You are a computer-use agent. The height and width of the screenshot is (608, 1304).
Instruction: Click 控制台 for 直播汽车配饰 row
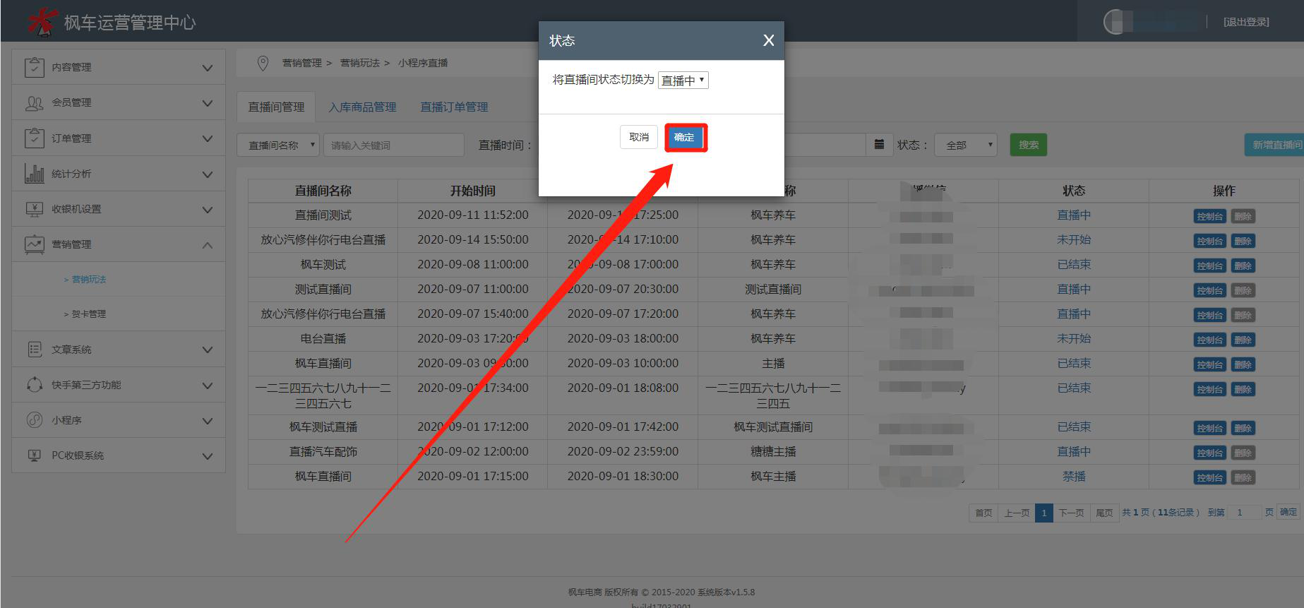(x=1209, y=453)
